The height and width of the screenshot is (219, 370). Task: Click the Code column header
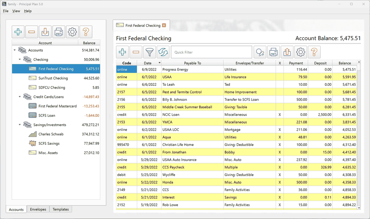(127, 63)
